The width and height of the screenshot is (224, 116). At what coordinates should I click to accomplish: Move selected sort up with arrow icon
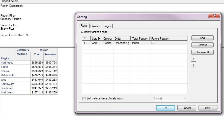tap(194, 59)
